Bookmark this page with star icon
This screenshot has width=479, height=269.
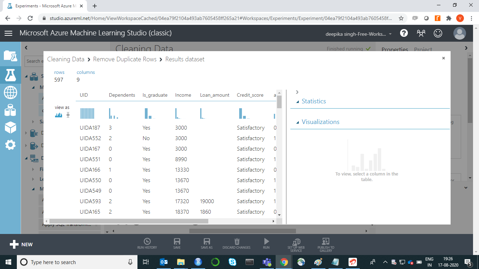(401, 18)
